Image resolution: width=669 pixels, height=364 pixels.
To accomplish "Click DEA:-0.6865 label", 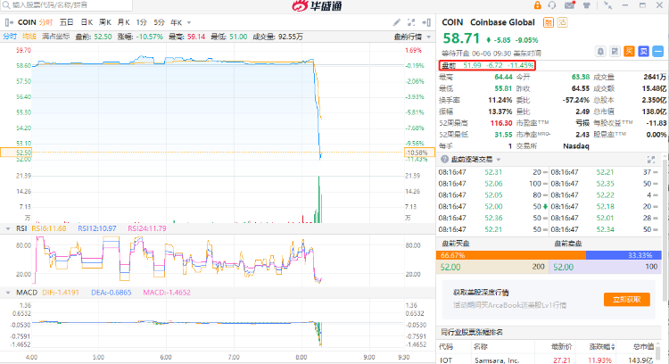I will (x=111, y=293).
